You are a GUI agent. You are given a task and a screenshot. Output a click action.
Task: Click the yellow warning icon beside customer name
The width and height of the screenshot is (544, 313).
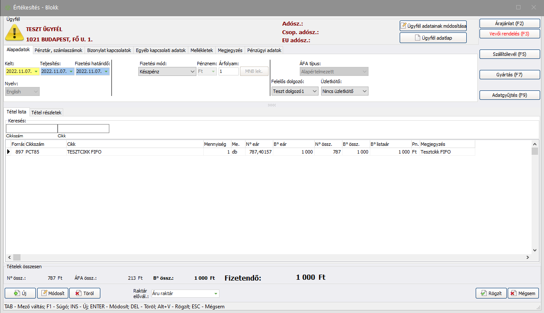click(14, 32)
